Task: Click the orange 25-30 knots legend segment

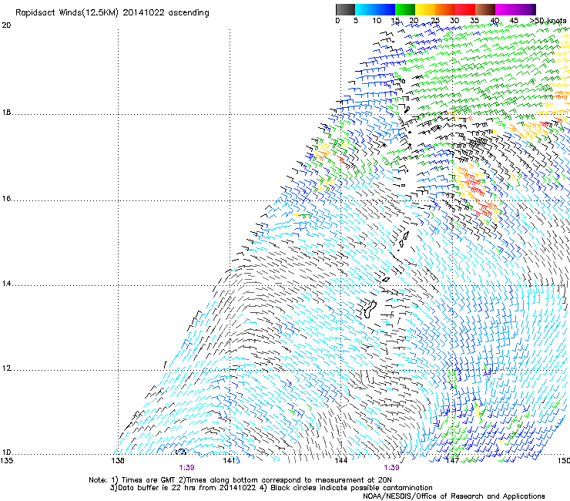Action: [445, 9]
